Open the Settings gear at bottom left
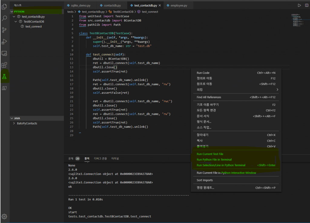Viewport: 310px width, 223px height. [5, 216]
